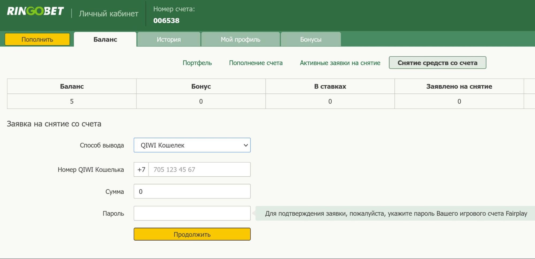Click the balance value 5
Screen dimensions: 535x259
(72, 101)
